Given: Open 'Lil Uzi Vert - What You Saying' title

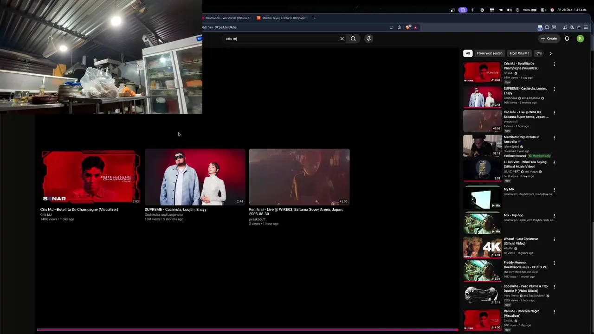Looking at the screenshot, I should 526,164.
